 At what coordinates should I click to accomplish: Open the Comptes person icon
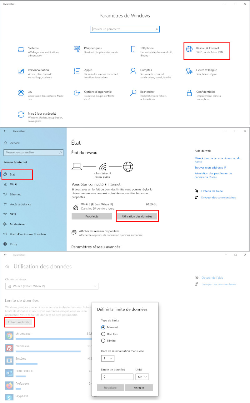[x=133, y=71]
